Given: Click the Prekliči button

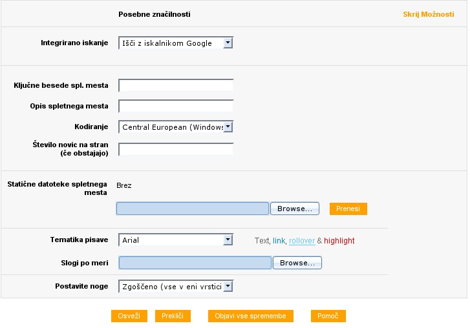Looking at the screenshot, I should click(x=173, y=316).
